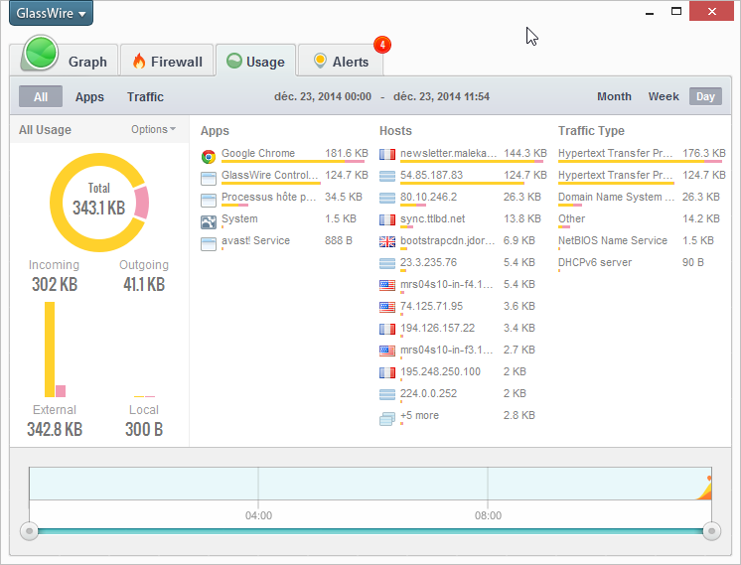This screenshot has width=741, height=565.
Task: Expand the Options dropdown
Action: point(153,129)
